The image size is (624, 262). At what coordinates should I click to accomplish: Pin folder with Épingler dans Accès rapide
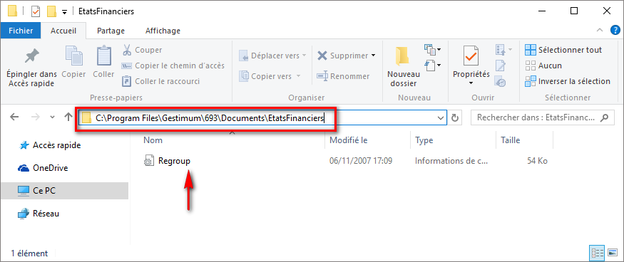(32, 66)
